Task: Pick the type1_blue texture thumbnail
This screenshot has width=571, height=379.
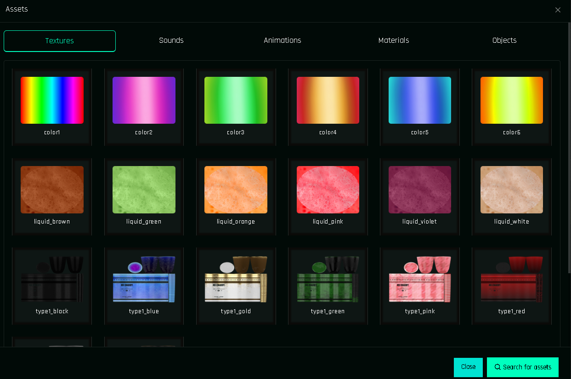Action: click(x=144, y=279)
